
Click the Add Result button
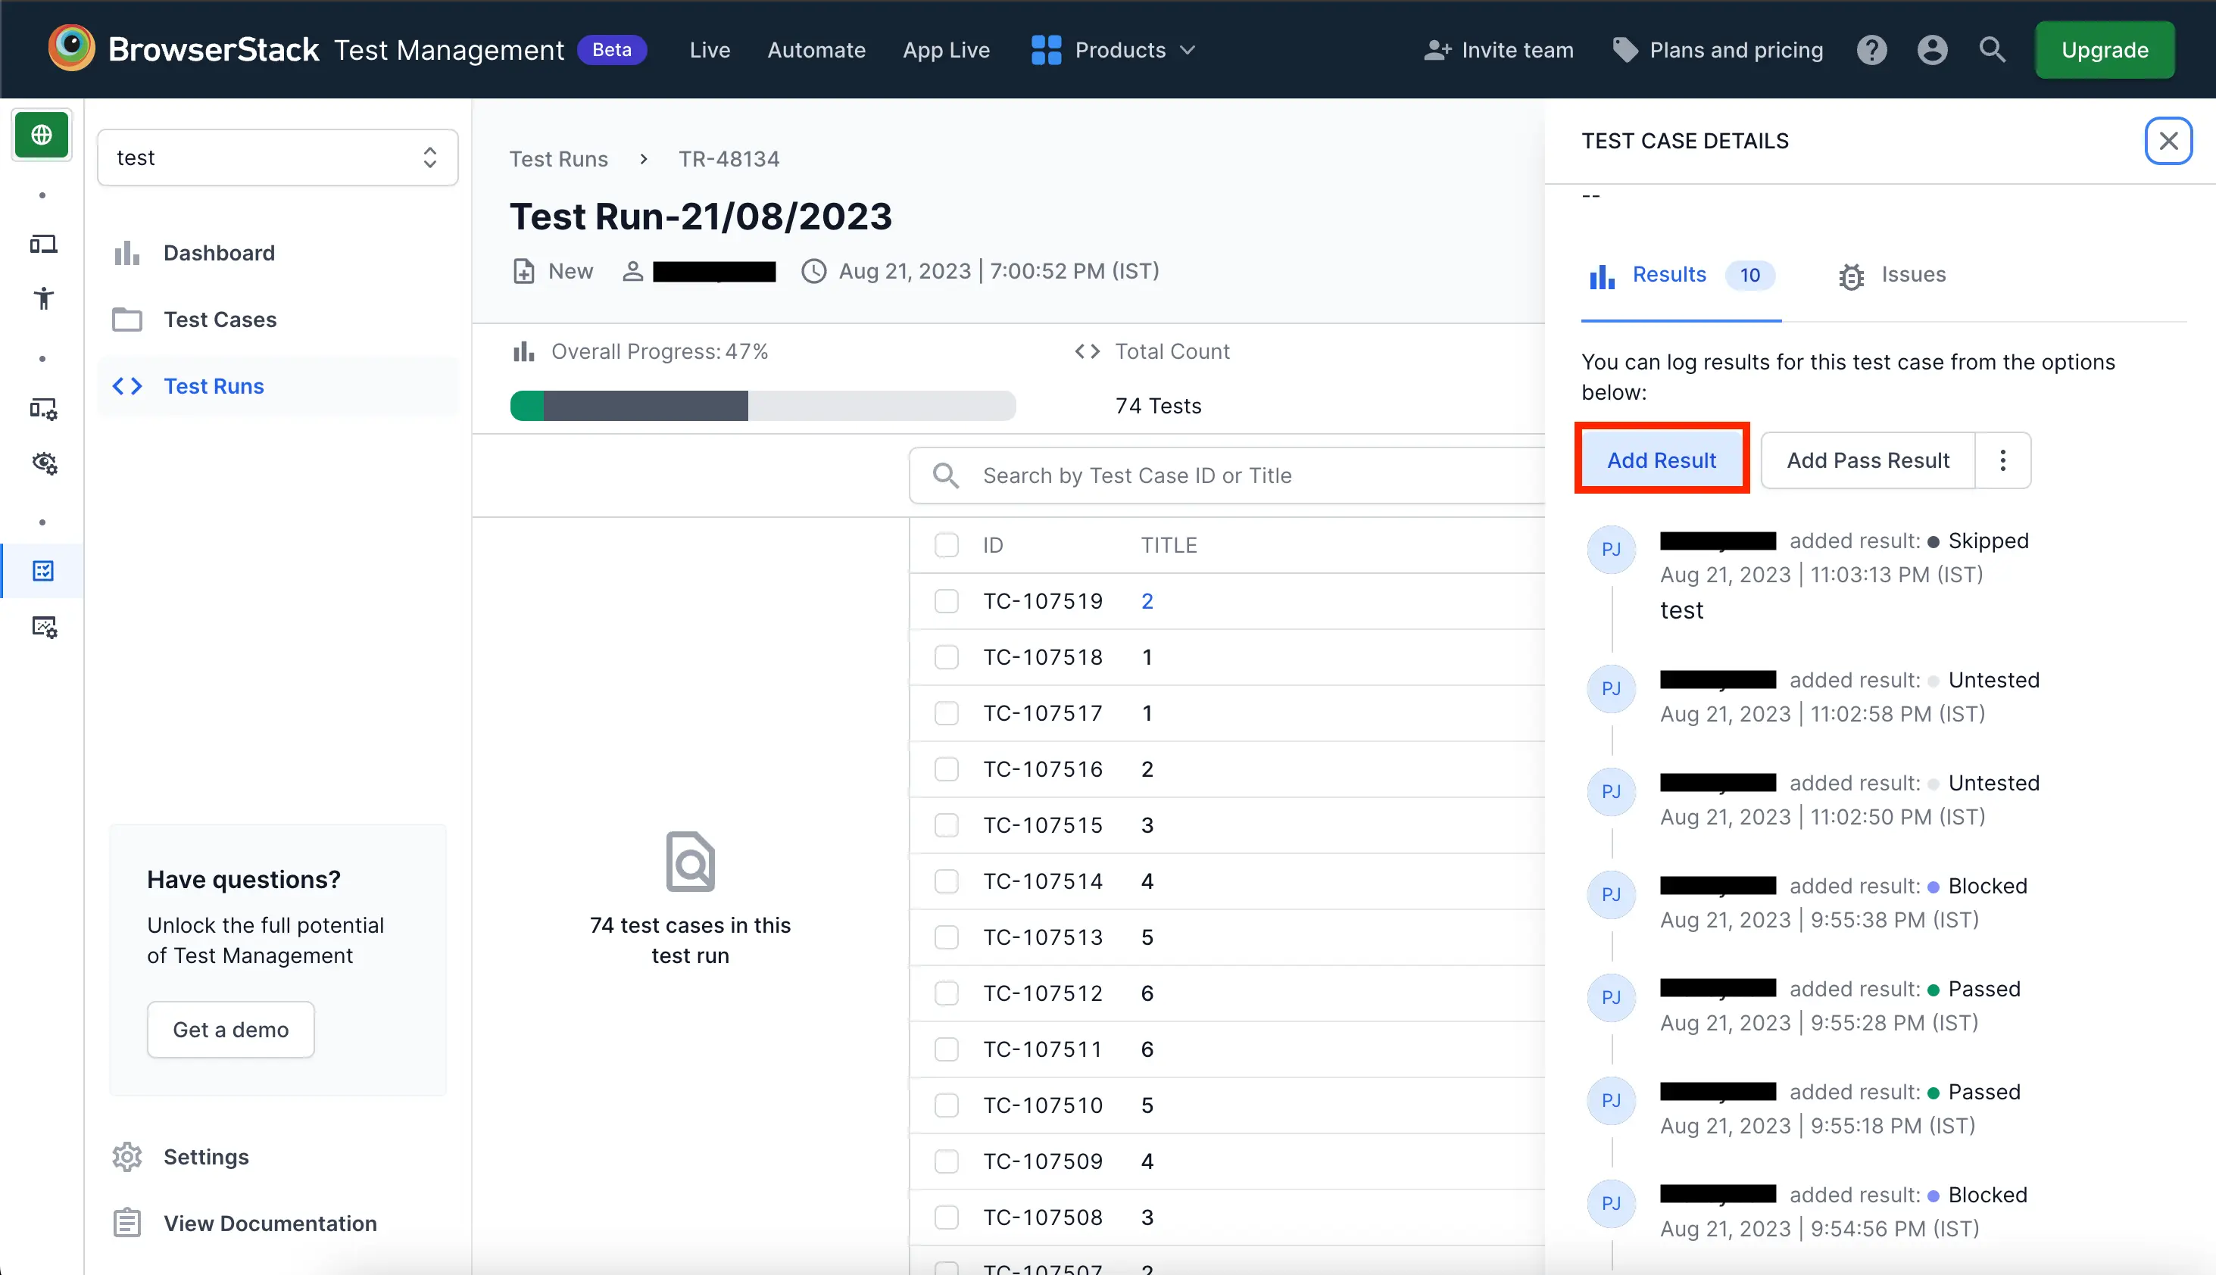click(x=1661, y=460)
